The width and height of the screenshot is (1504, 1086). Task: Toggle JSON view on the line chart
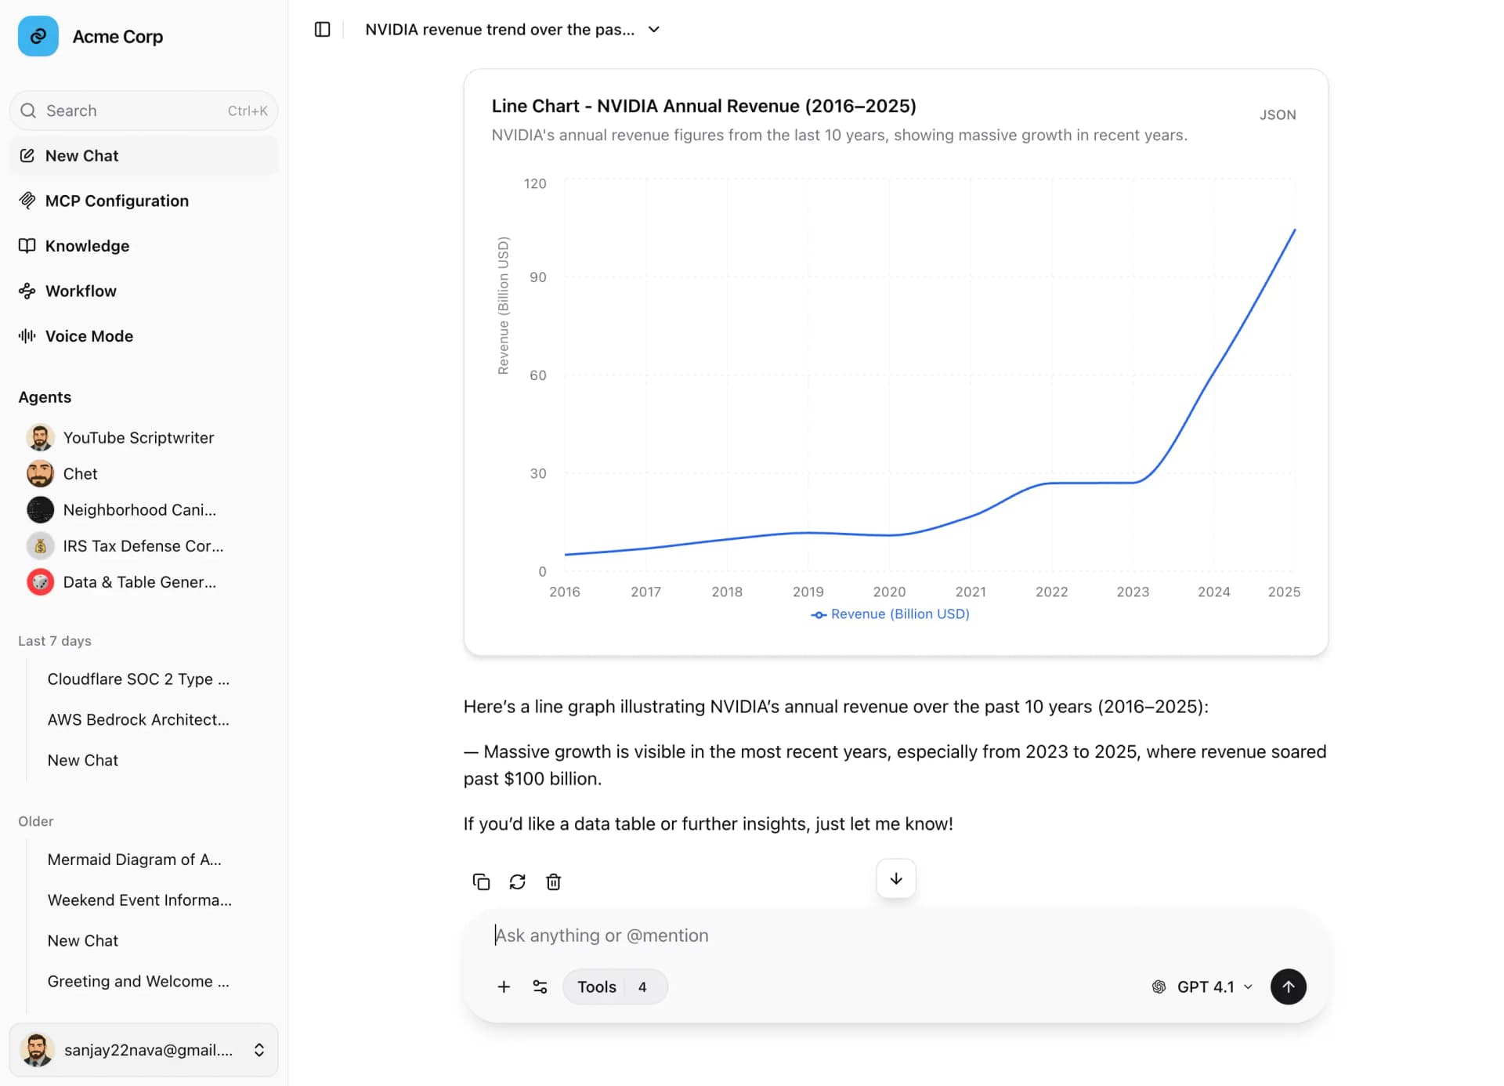[1278, 114]
